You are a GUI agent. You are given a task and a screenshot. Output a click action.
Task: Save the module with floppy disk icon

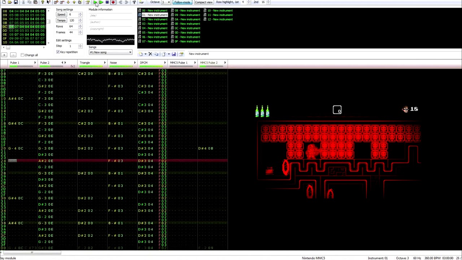coord(16,2)
